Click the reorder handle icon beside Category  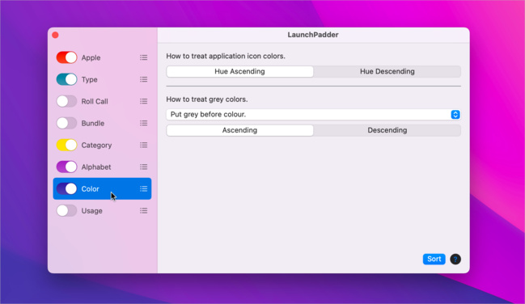point(144,145)
